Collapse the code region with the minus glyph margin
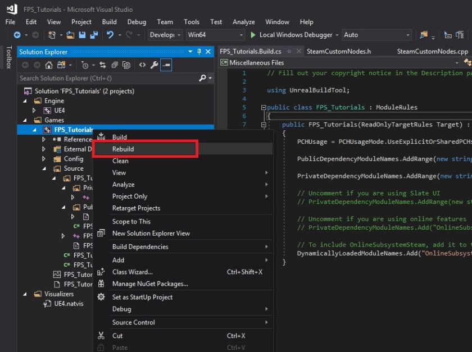Viewport: 472px width, 352px height. pyautogui.click(x=263, y=107)
